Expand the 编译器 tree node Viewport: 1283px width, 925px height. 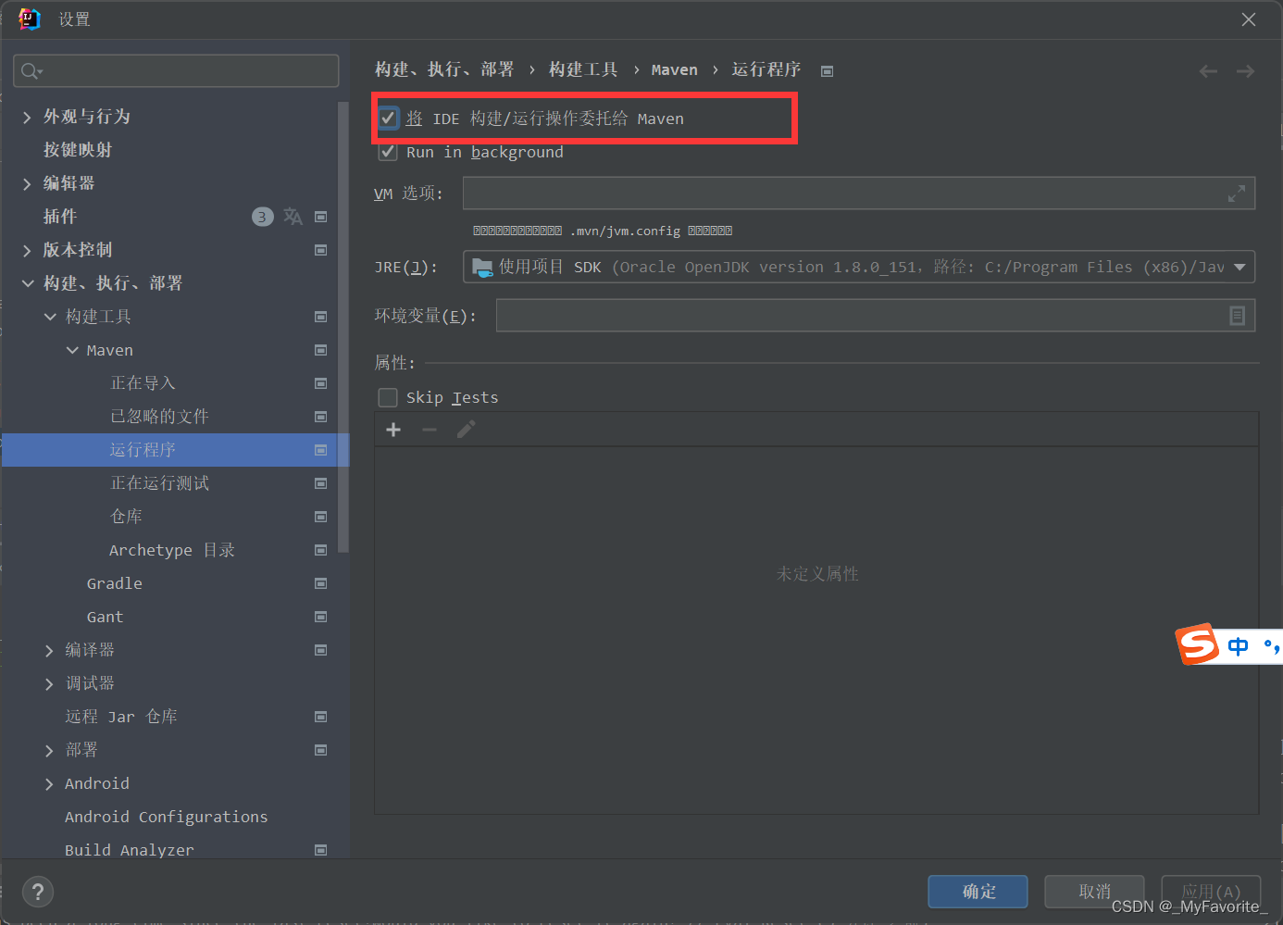tap(49, 650)
